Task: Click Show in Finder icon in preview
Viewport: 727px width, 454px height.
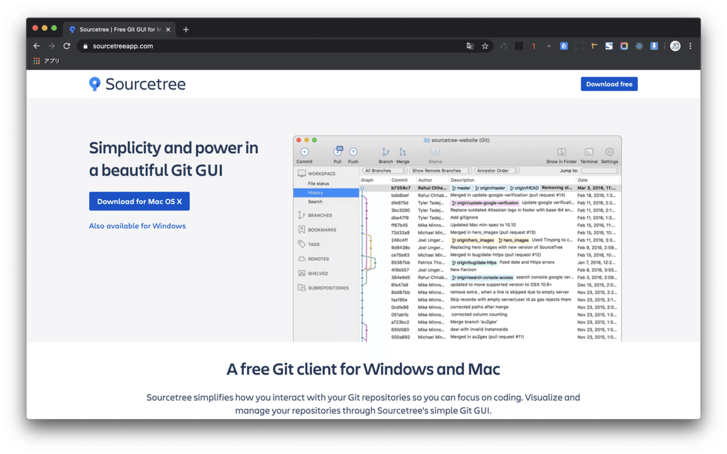Action: pyautogui.click(x=562, y=152)
